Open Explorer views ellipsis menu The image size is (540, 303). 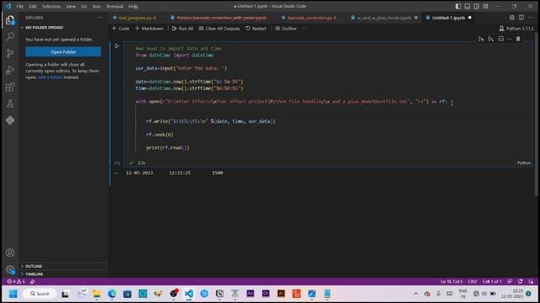pos(100,18)
